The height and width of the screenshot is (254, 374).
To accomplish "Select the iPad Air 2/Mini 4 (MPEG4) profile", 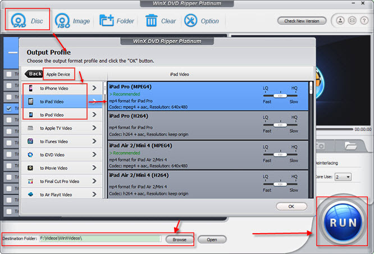I will [x=208, y=155].
